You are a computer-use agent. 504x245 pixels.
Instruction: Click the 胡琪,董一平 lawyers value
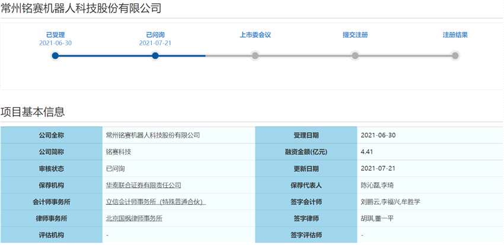[x=377, y=219]
